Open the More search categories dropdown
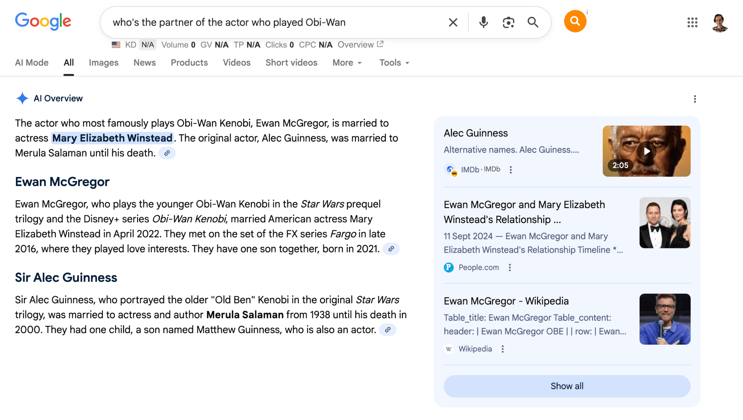 pos(346,63)
